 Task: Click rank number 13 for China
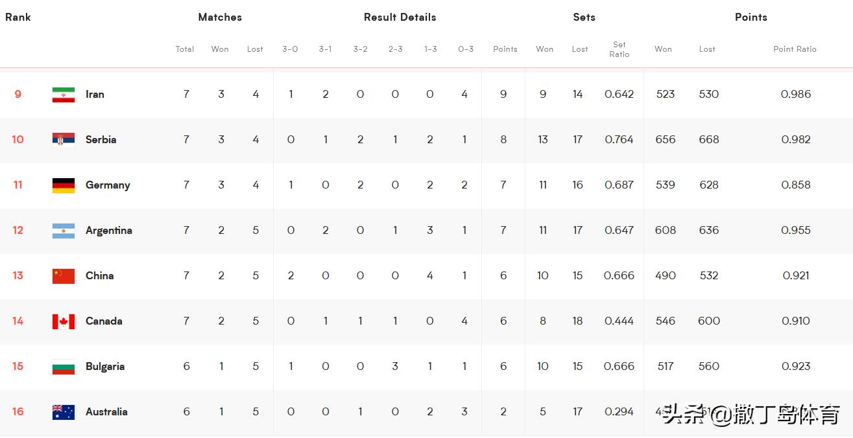(18, 275)
